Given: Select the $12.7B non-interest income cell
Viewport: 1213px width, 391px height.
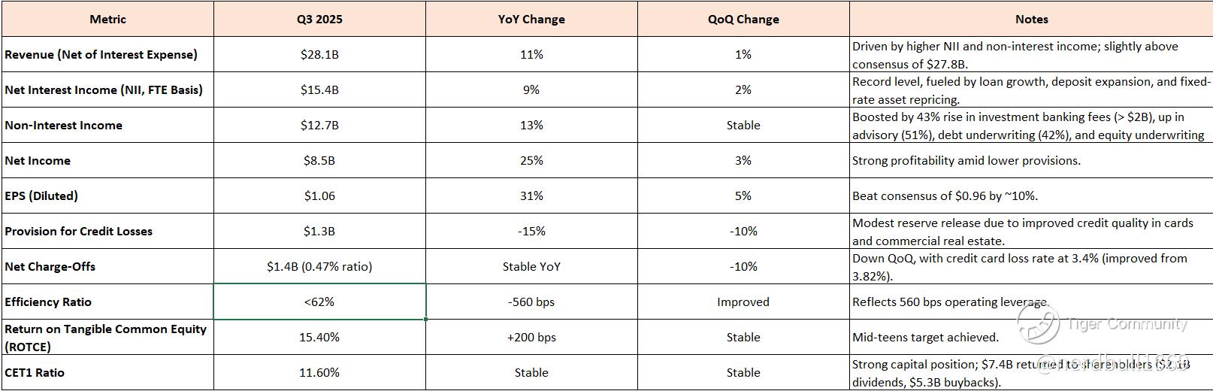Looking at the screenshot, I should pyautogui.click(x=319, y=126).
